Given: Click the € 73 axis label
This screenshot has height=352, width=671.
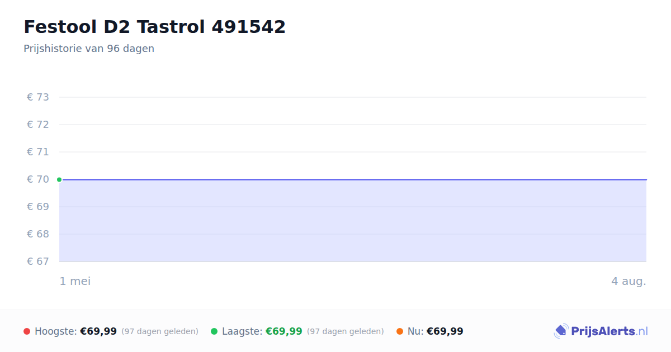Looking at the screenshot, I should point(38,97).
